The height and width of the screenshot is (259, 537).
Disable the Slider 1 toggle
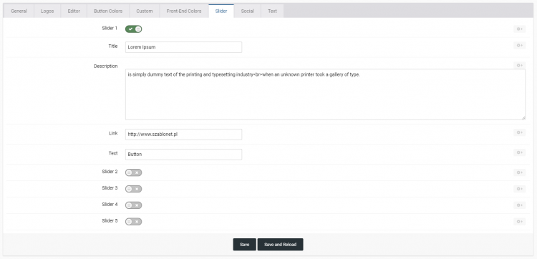[134, 29]
